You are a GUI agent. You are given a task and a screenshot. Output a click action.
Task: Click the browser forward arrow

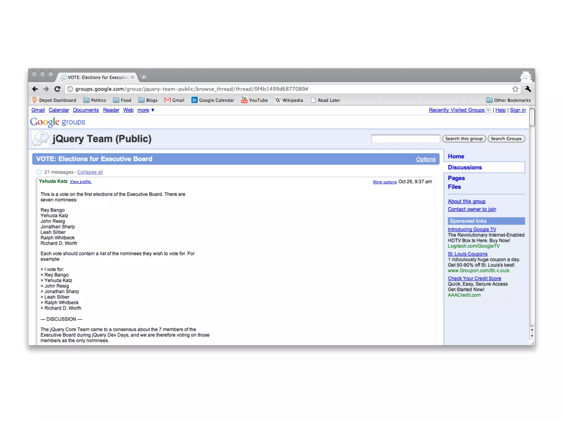click(x=46, y=89)
